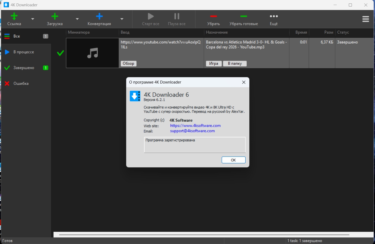Screen dimensions: 375x244
Task: Open the support@4ksoftware.com email link
Action: 192,131
